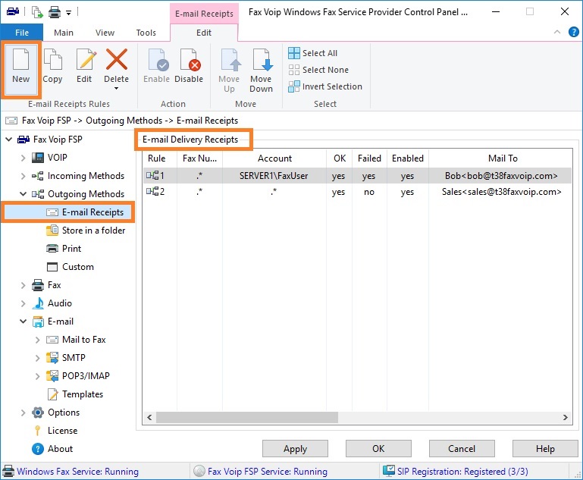Click the Move Up icon
Image resolution: width=583 pixels, height=480 pixels.
point(231,59)
